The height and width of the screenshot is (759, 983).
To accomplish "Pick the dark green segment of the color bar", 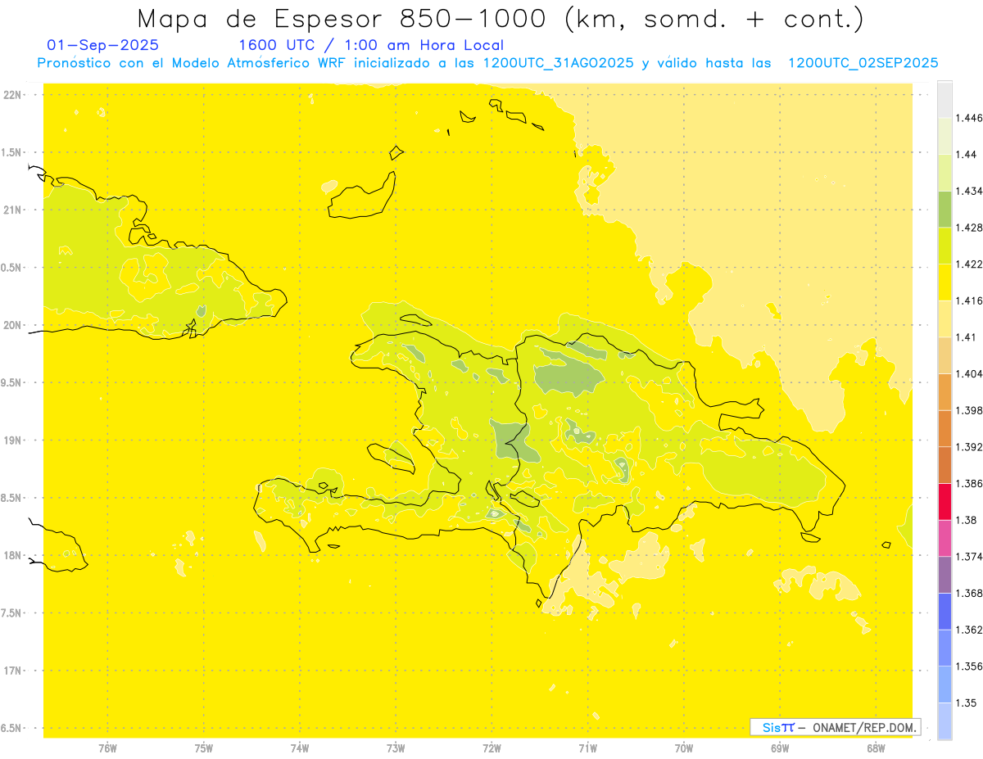I will pos(944,209).
